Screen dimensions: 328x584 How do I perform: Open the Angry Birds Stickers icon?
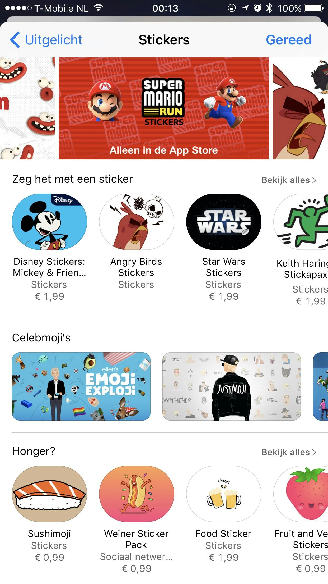pyautogui.click(x=137, y=222)
